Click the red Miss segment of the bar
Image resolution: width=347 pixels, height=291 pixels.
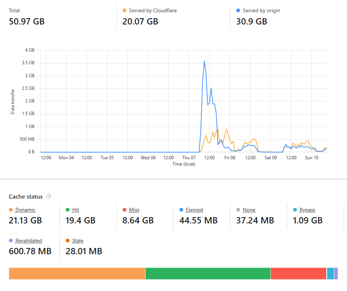tap(299, 274)
